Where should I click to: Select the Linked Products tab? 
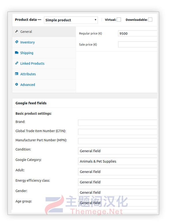click(x=44, y=63)
